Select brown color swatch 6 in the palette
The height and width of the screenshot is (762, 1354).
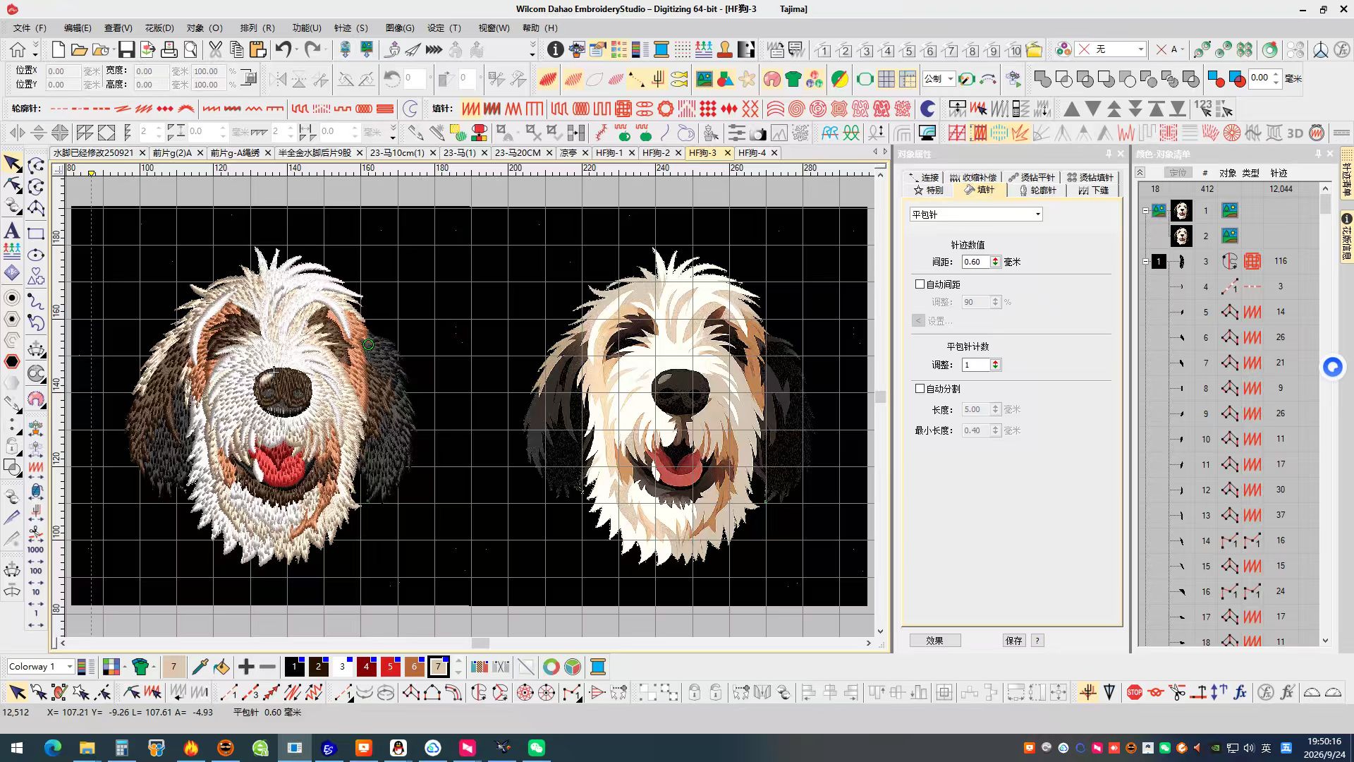click(x=414, y=667)
